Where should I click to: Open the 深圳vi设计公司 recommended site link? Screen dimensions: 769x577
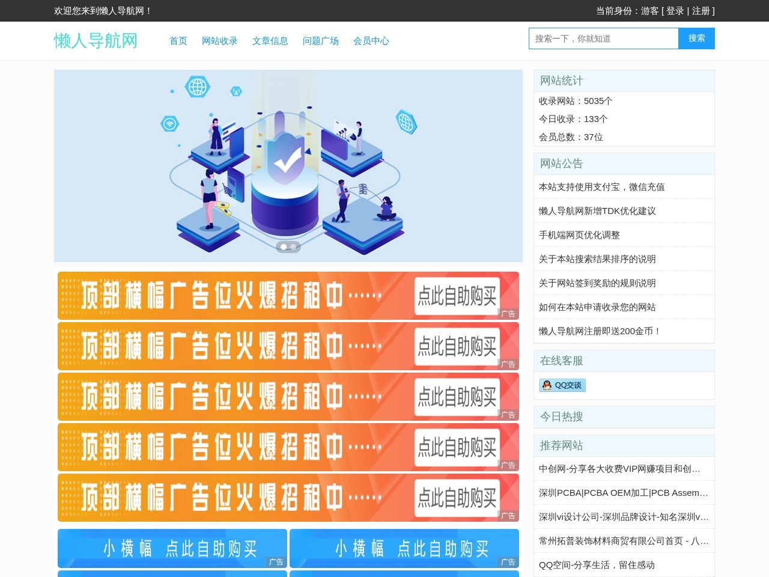click(624, 517)
